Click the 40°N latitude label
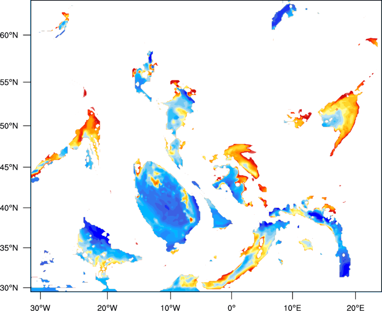Screen dimensions: 382x311 pos(9,208)
